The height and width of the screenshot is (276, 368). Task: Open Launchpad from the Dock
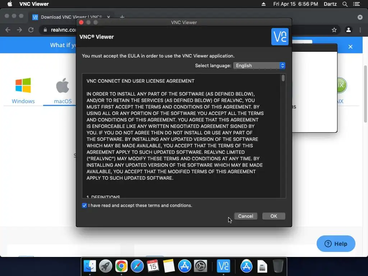106,266
